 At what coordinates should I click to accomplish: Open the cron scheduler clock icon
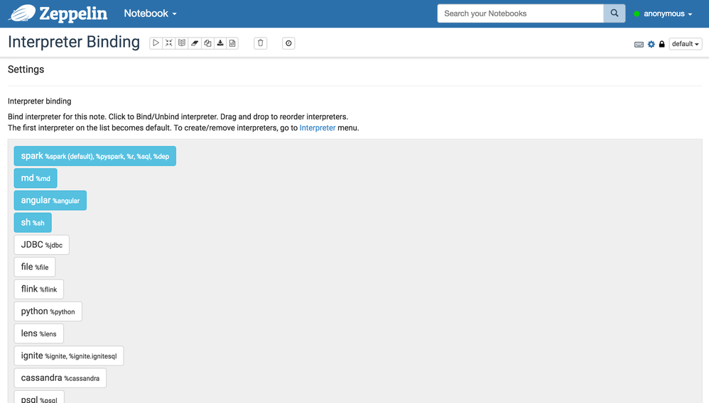click(x=288, y=43)
